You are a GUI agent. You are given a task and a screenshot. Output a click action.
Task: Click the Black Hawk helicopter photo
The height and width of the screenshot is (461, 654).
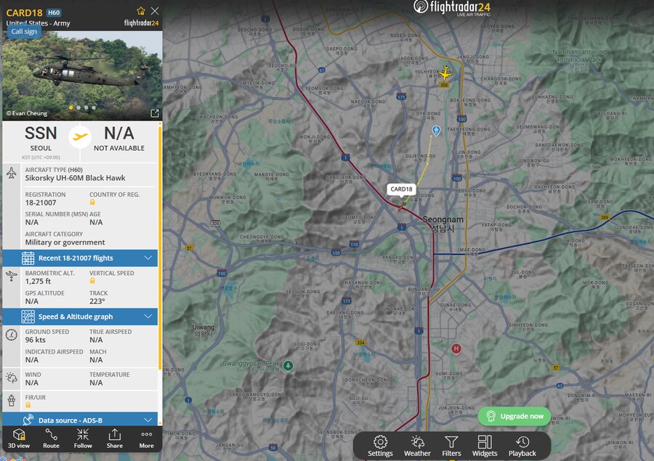pos(82,75)
